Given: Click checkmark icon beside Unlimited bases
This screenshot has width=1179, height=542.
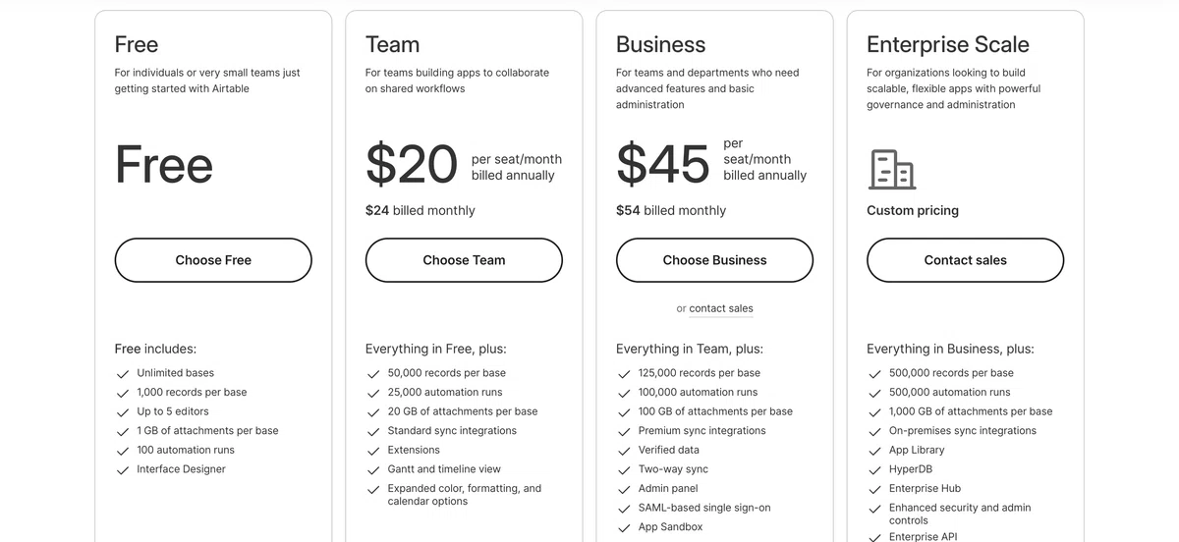Looking at the screenshot, I should [123, 374].
